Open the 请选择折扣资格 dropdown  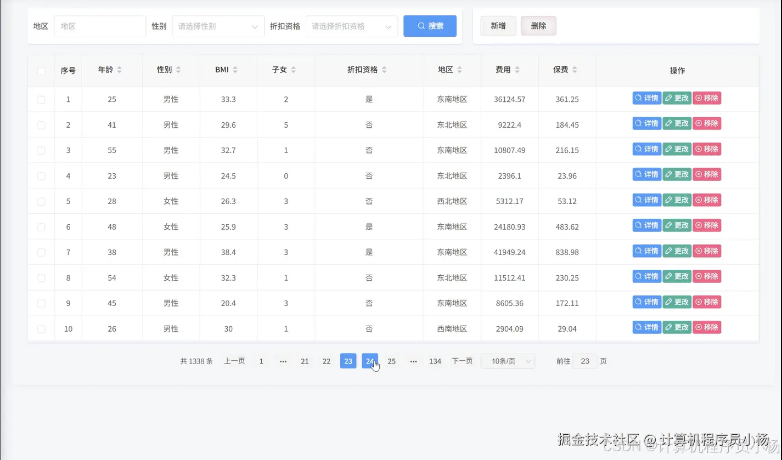[x=352, y=26]
